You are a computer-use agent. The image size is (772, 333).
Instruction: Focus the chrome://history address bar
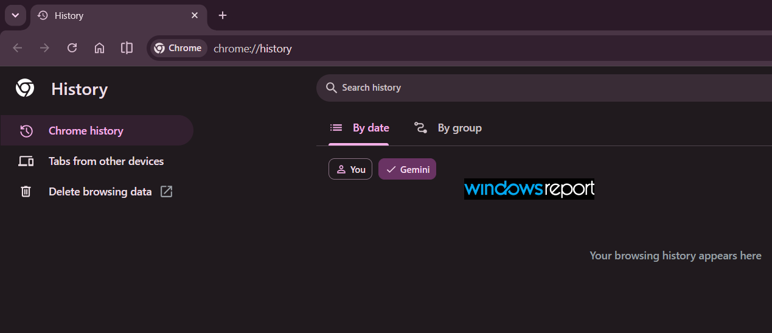click(459, 48)
